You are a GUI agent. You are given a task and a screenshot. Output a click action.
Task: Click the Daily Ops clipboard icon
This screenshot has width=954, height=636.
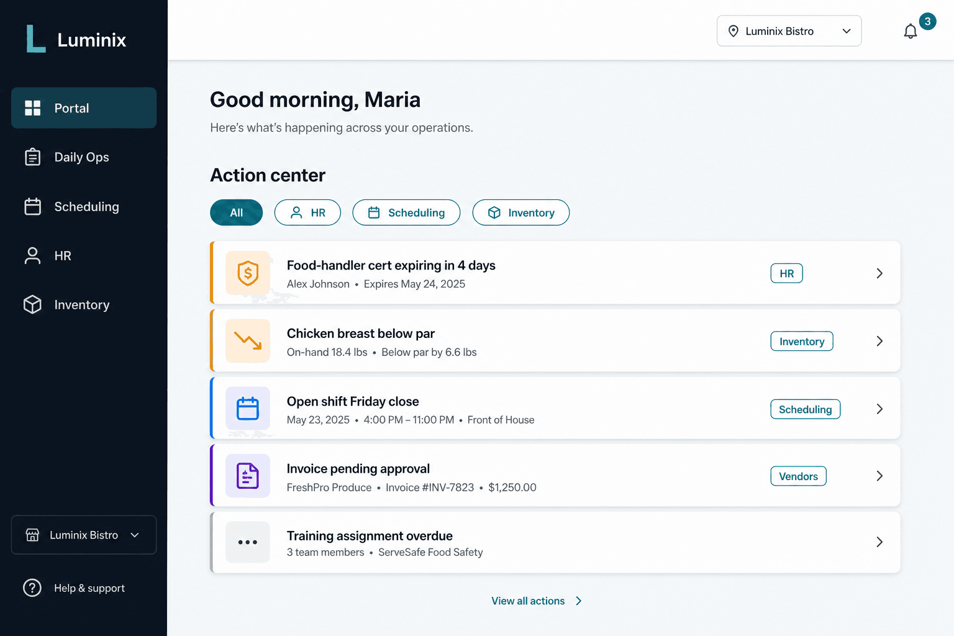[x=32, y=157]
